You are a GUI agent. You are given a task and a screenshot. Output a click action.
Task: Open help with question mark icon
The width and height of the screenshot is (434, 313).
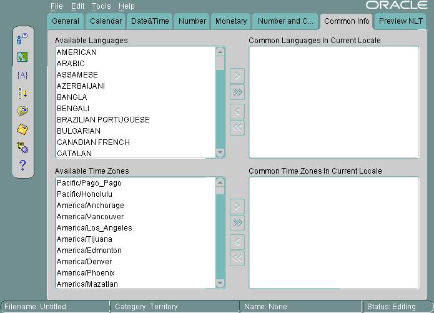click(22, 166)
